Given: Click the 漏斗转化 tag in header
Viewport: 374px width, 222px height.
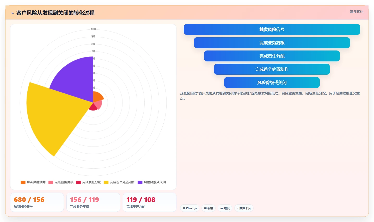Looking at the screenshot, I should click(x=356, y=11).
